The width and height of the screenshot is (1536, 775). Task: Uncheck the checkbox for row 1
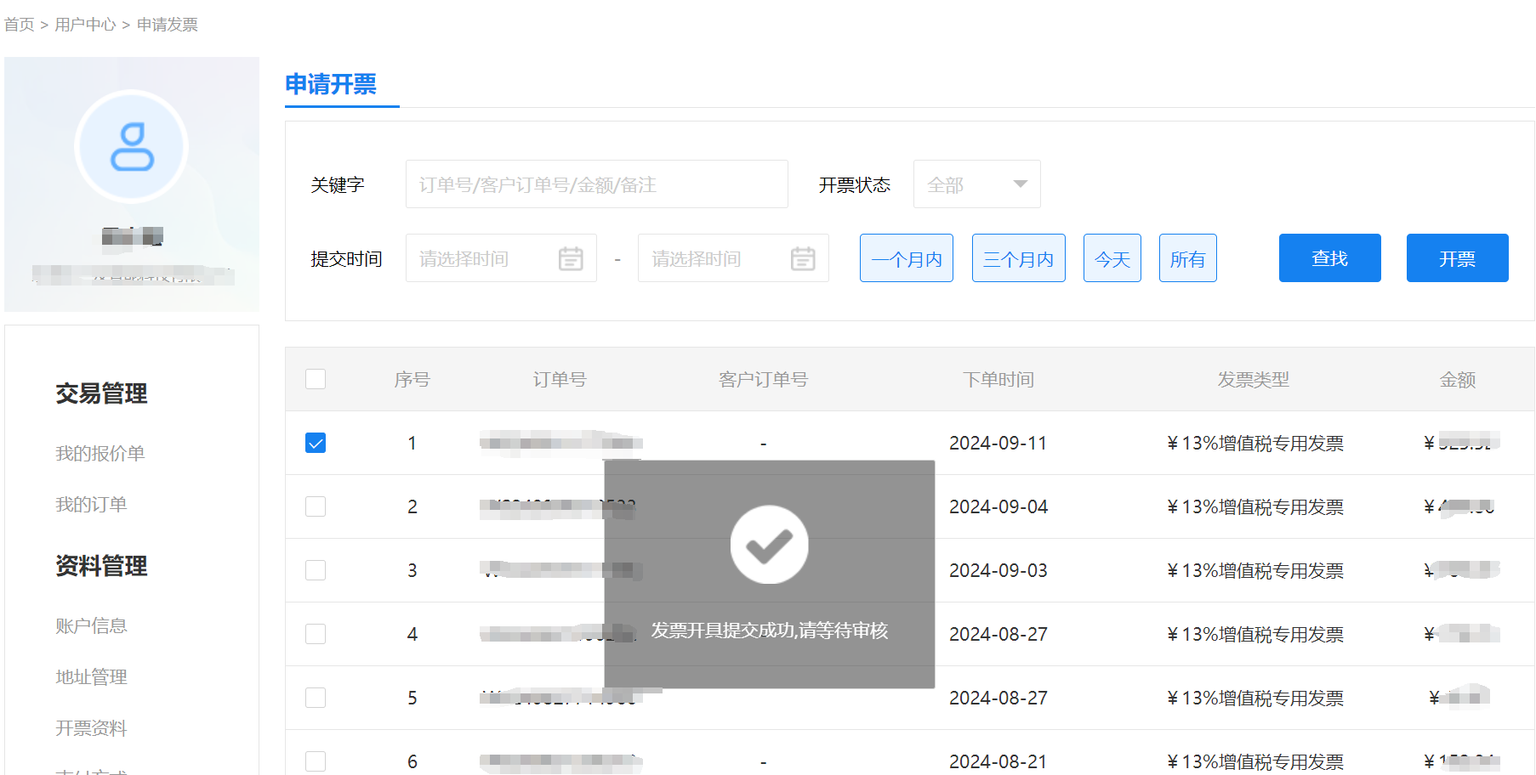point(316,443)
